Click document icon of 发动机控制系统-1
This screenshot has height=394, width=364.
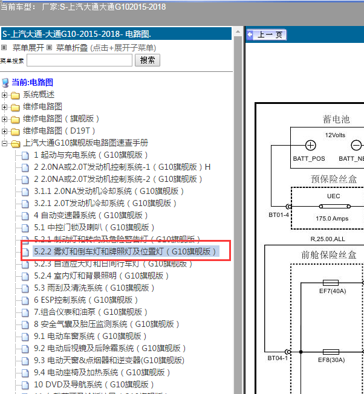[25, 168]
